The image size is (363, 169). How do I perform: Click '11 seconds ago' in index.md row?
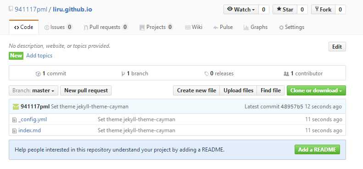tap(324, 130)
